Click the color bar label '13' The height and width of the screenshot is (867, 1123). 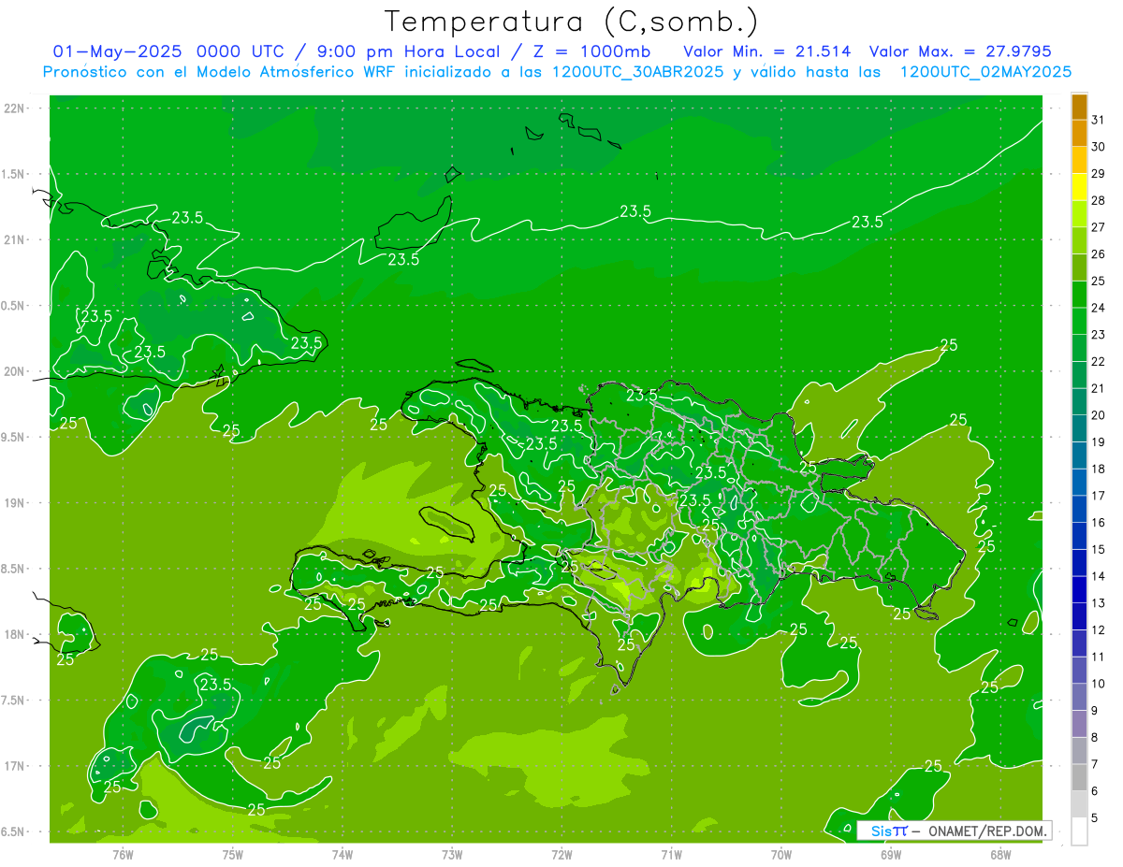[x=1099, y=603]
